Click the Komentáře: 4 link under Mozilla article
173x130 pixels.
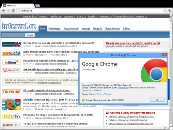60,109
